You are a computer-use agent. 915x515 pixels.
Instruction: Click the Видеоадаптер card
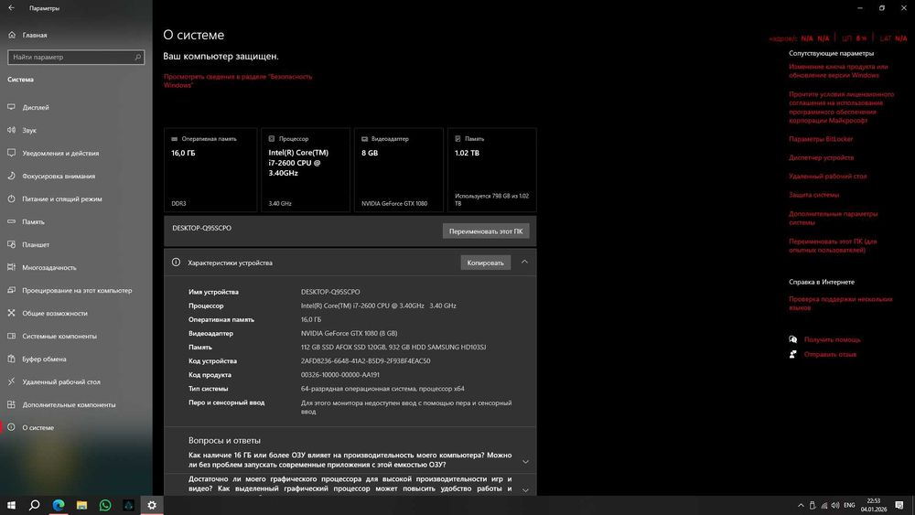point(399,170)
